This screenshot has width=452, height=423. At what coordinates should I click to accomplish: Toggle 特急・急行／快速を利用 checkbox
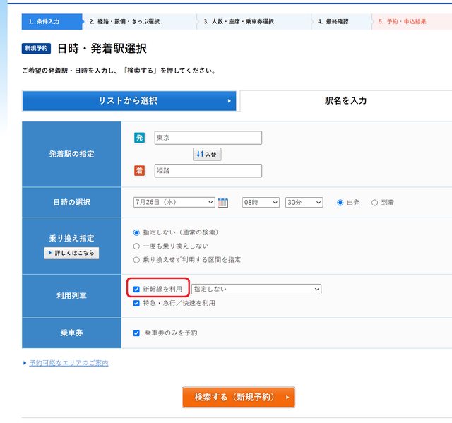137,303
